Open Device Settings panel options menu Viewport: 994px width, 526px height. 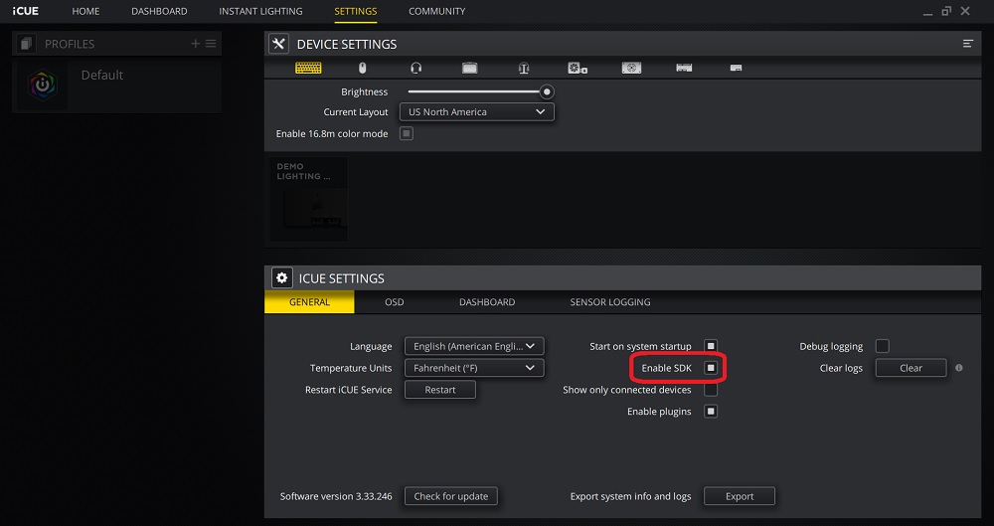[967, 44]
